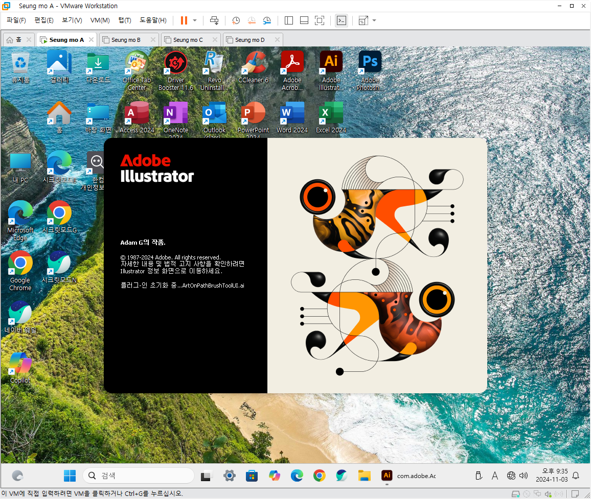The width and height of the screenshot is (591, 499).
Task: Launch OneNote 2024 desktop shortcut
Action: (x=176, y=120)
